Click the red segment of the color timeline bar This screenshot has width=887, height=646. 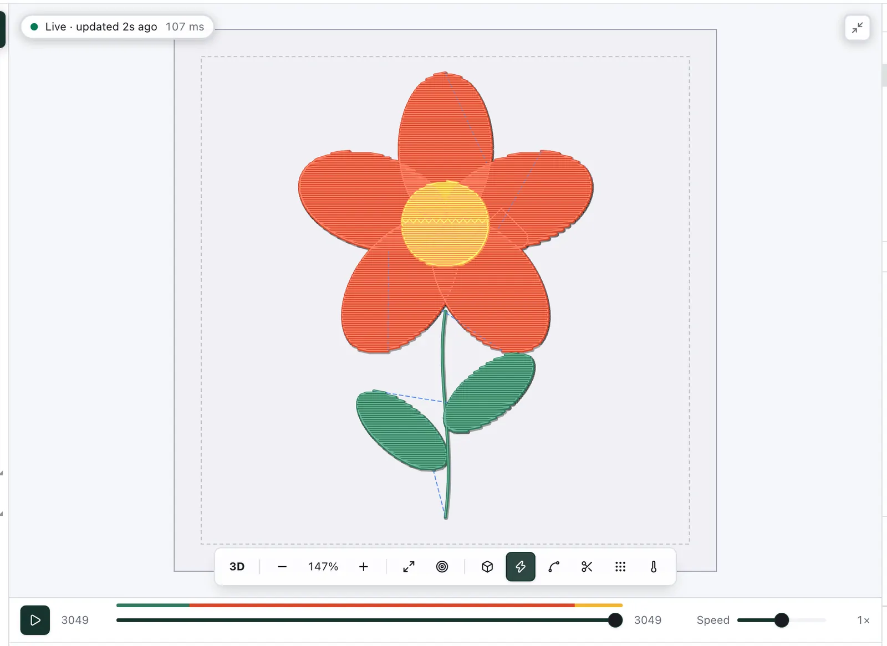coord(382,605)
